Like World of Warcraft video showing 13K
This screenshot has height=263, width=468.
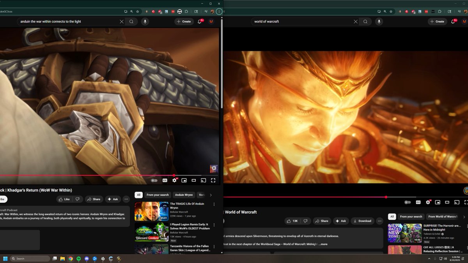tap(293, 221)
